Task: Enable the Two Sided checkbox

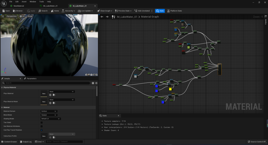Action: [x=42, y=122]
